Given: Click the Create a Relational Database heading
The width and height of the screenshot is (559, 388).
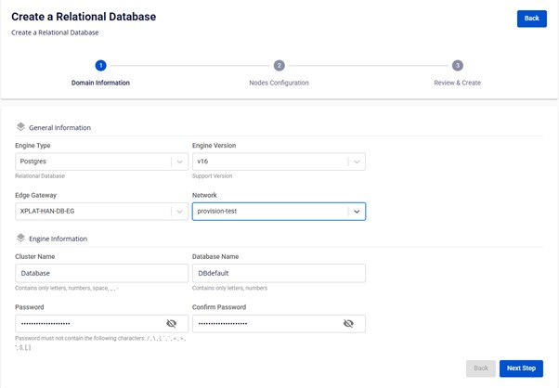Looking at the screenshot, I should coord(84,17).
